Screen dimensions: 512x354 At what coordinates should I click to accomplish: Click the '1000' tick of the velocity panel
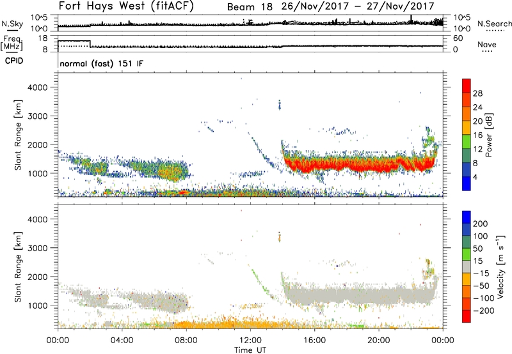pyautogui.click(x=37, y=305)
